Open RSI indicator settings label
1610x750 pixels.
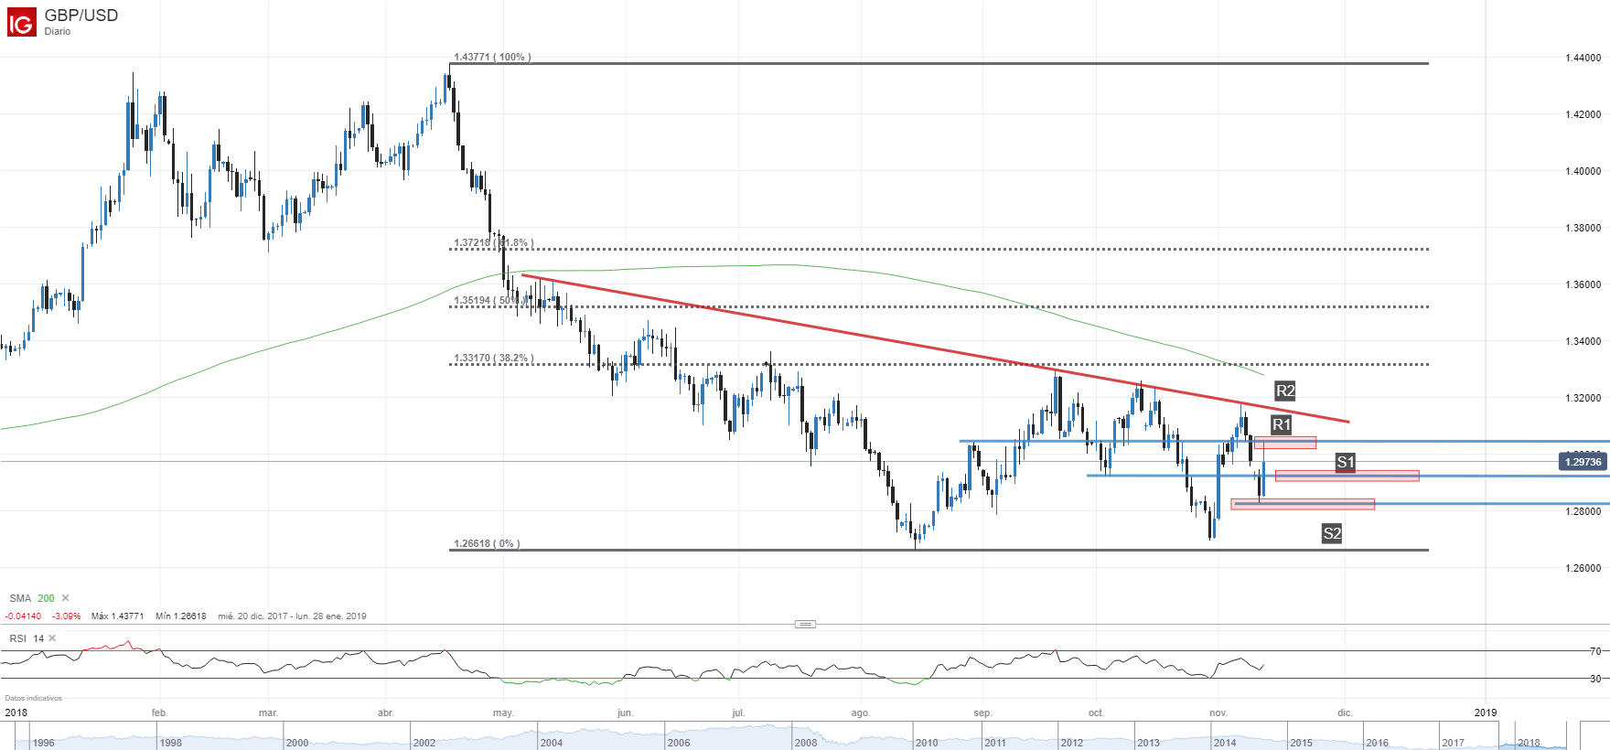(17, 638)
